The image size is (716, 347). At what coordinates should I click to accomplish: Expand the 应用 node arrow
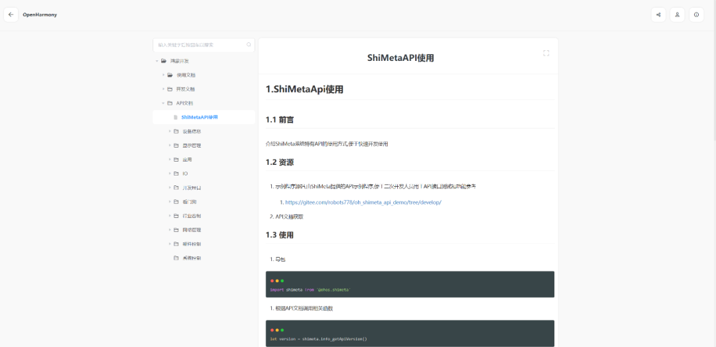click(170, 160)
